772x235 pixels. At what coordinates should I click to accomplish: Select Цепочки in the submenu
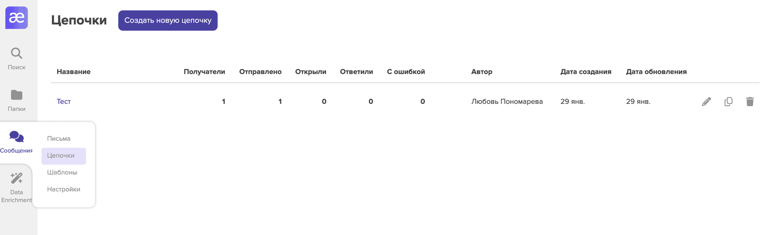(61, 156)
